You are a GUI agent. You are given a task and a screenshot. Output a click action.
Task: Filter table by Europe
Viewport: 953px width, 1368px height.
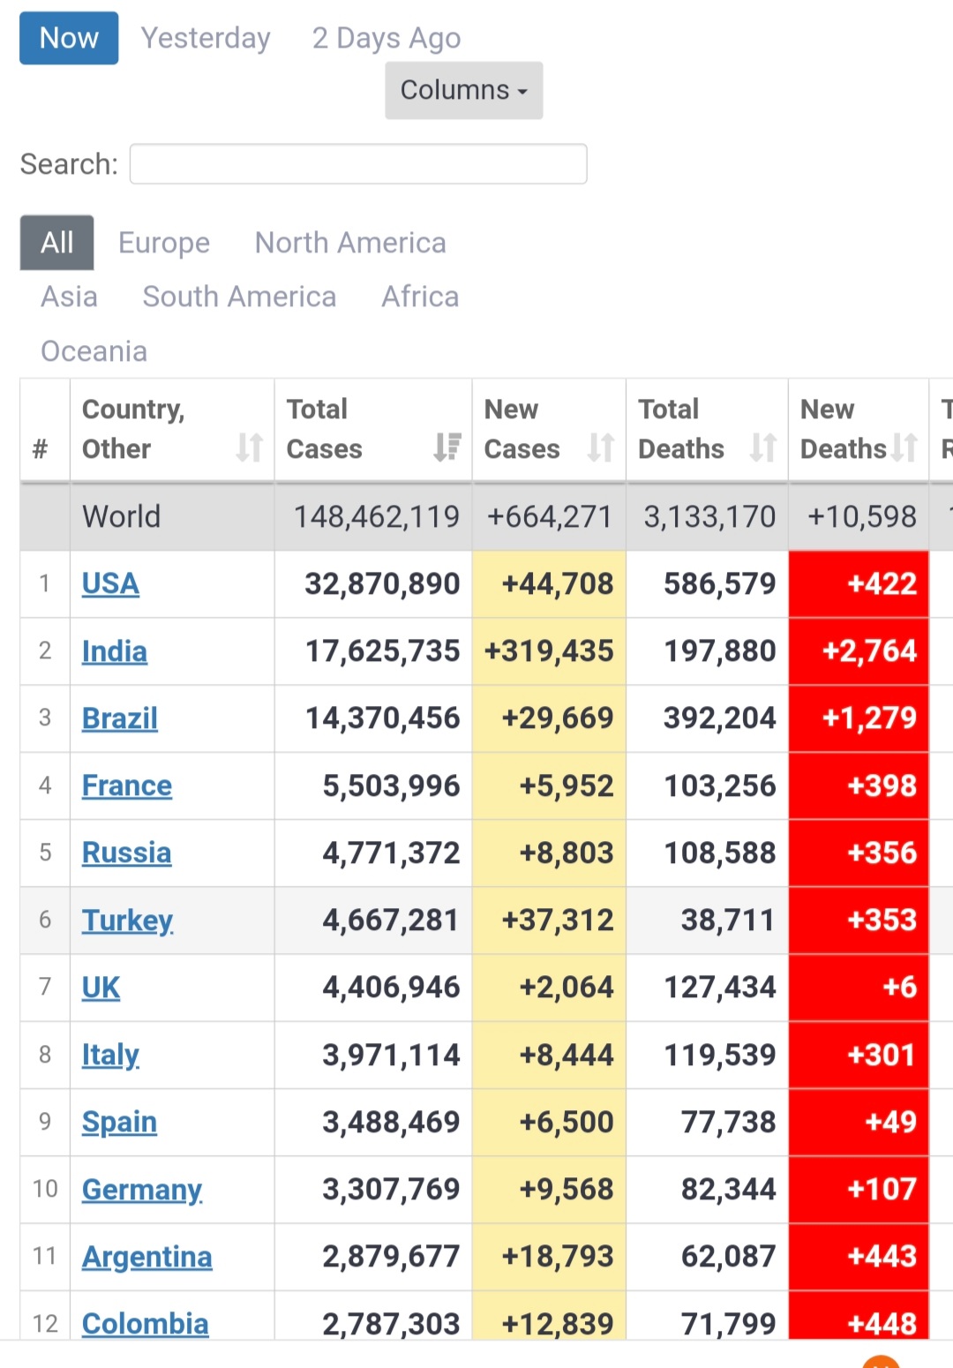(x=164, y=243)
